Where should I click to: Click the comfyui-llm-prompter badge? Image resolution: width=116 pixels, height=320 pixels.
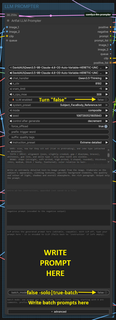98,14
